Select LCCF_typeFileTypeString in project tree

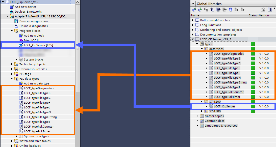[x=40, y=117]
